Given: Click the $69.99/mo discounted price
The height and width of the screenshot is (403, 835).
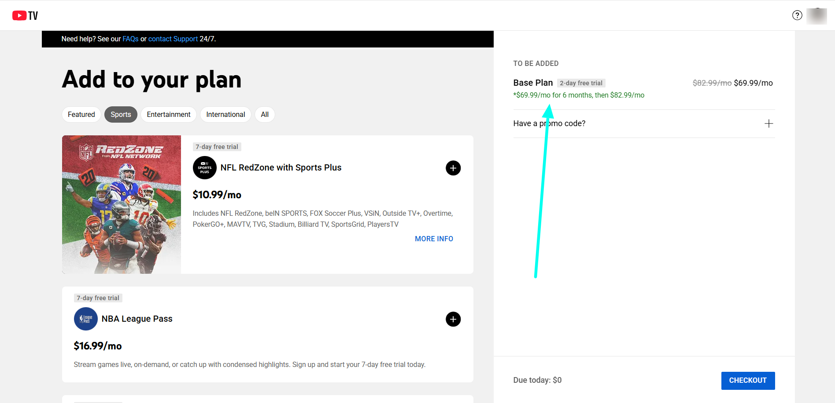Looking at the screenshot, I should (753, 83).
